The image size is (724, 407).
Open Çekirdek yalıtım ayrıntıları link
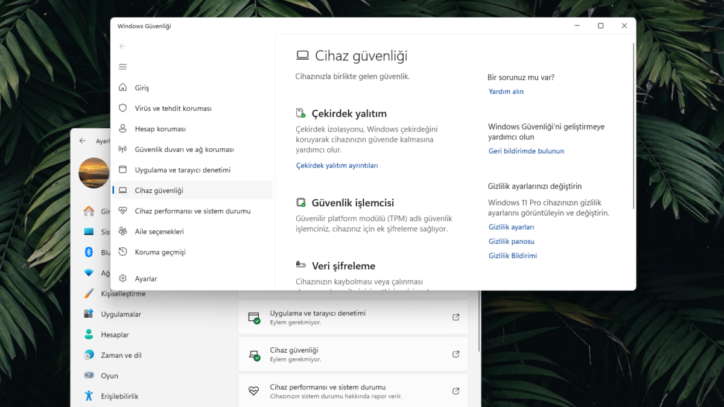pyautogui.click(x=337, y=165)
